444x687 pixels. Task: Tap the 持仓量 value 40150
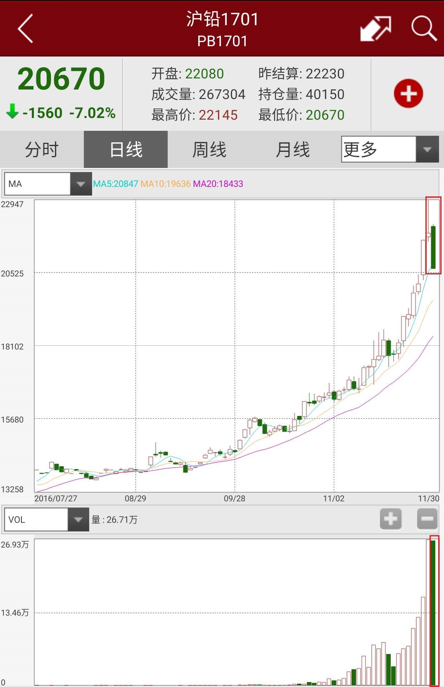pos(325,94)
